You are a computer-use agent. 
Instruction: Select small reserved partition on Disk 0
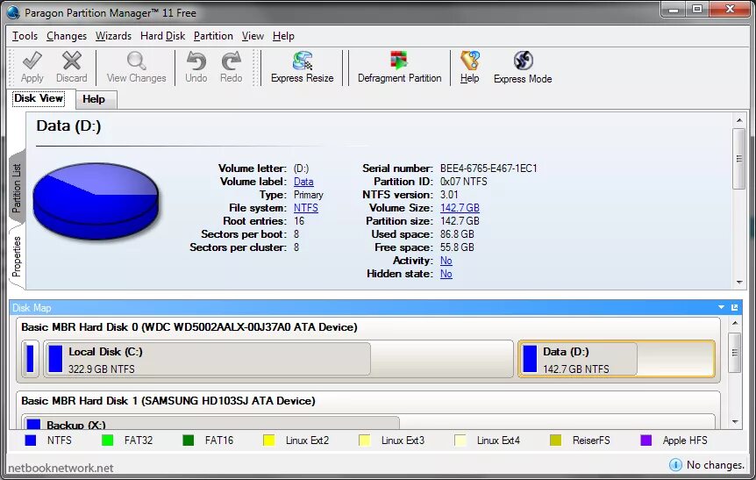[31, 359]
